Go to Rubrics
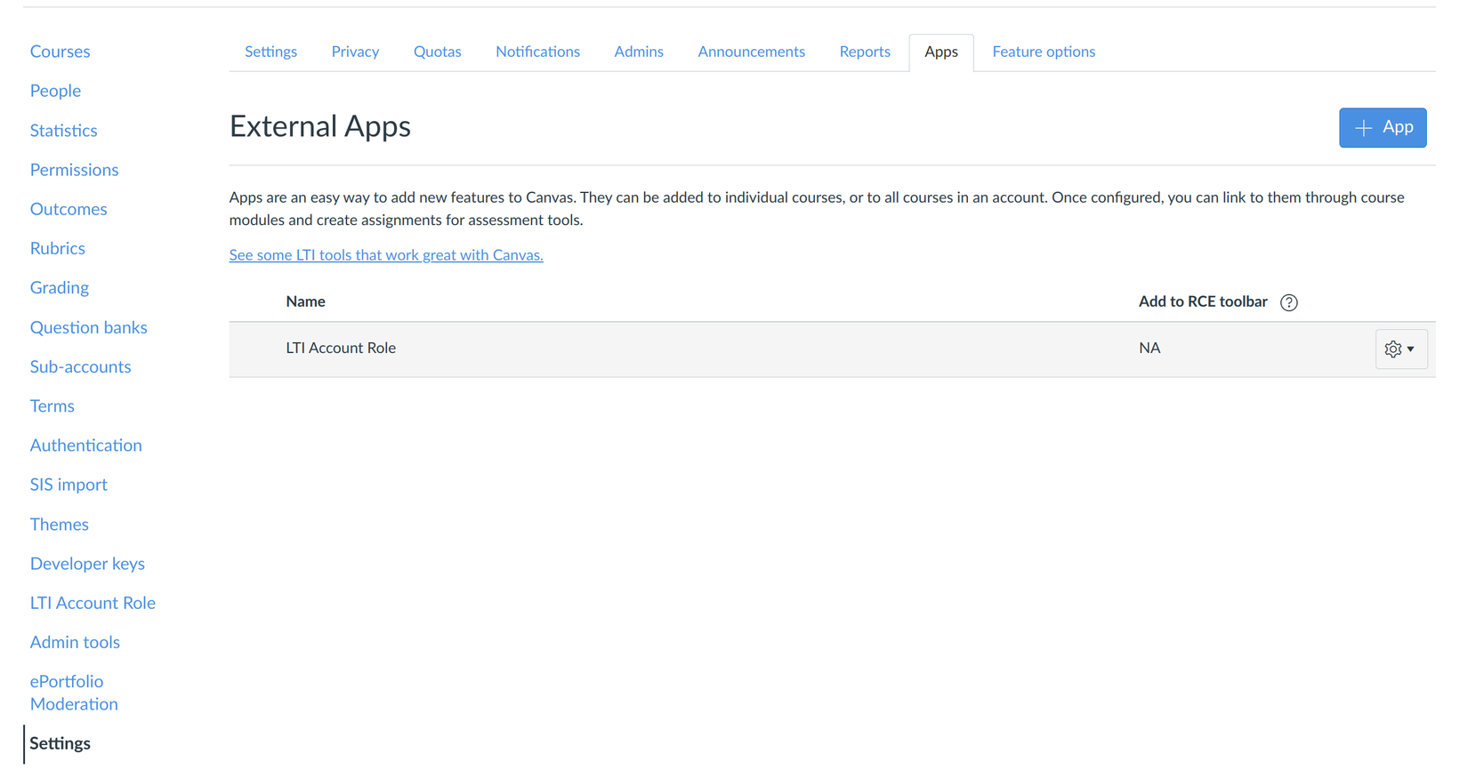1468x778 pixels. (58, 248)
